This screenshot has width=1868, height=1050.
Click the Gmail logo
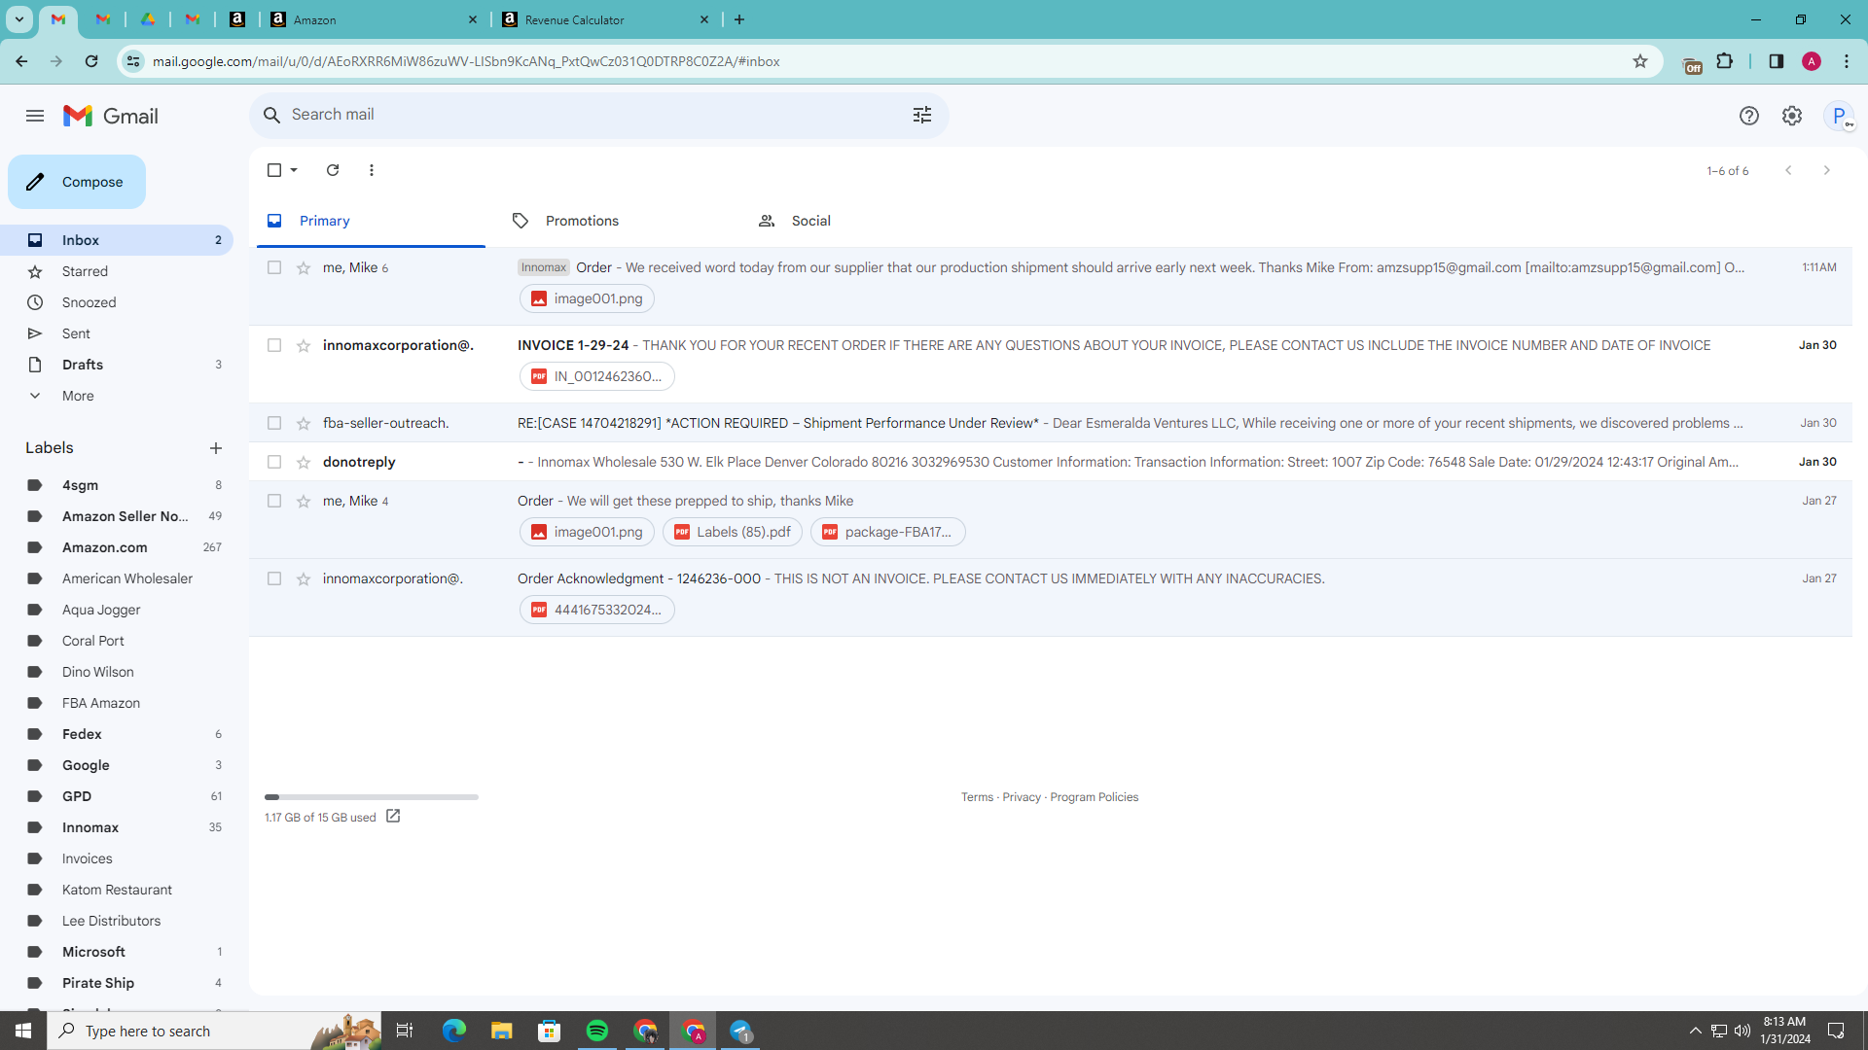pos(111,116)
